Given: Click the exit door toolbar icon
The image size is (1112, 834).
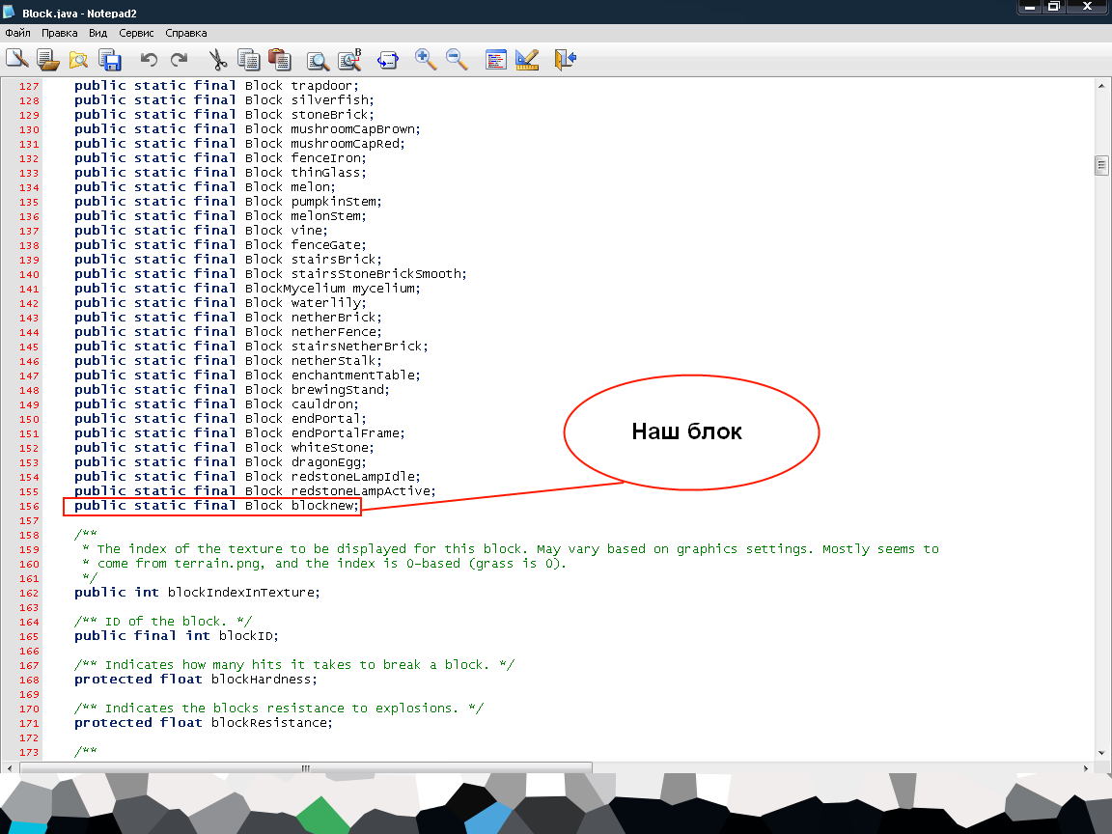Looking at the screenshot, I should point(565,60).
